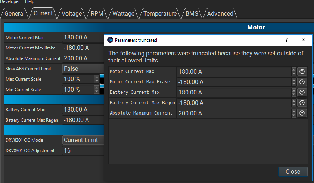The image size is (314, 183).
Task: Click the DRV8301 OC Adjustment value field
Action: (82, 151)
